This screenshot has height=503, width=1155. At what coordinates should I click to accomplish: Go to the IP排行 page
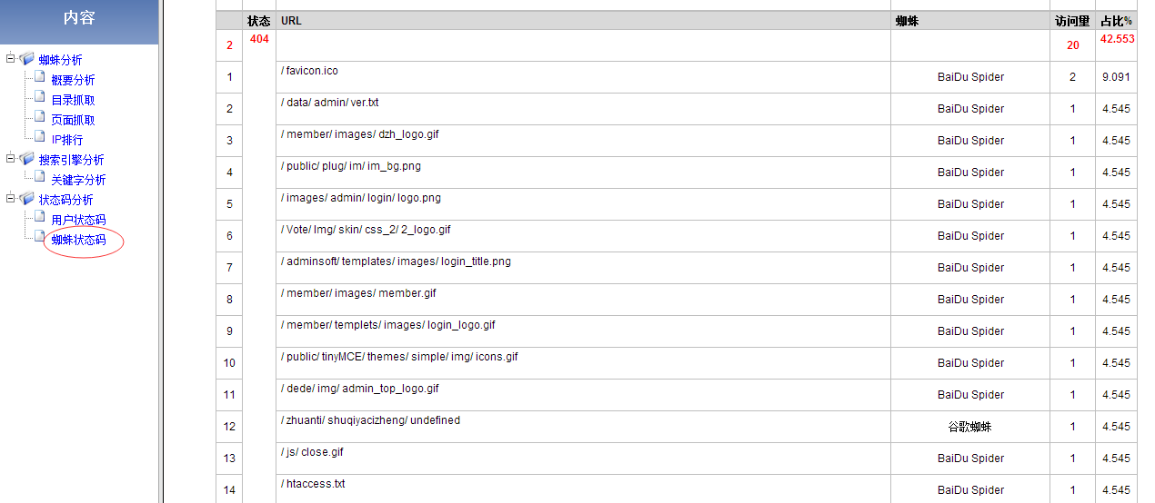67,141
